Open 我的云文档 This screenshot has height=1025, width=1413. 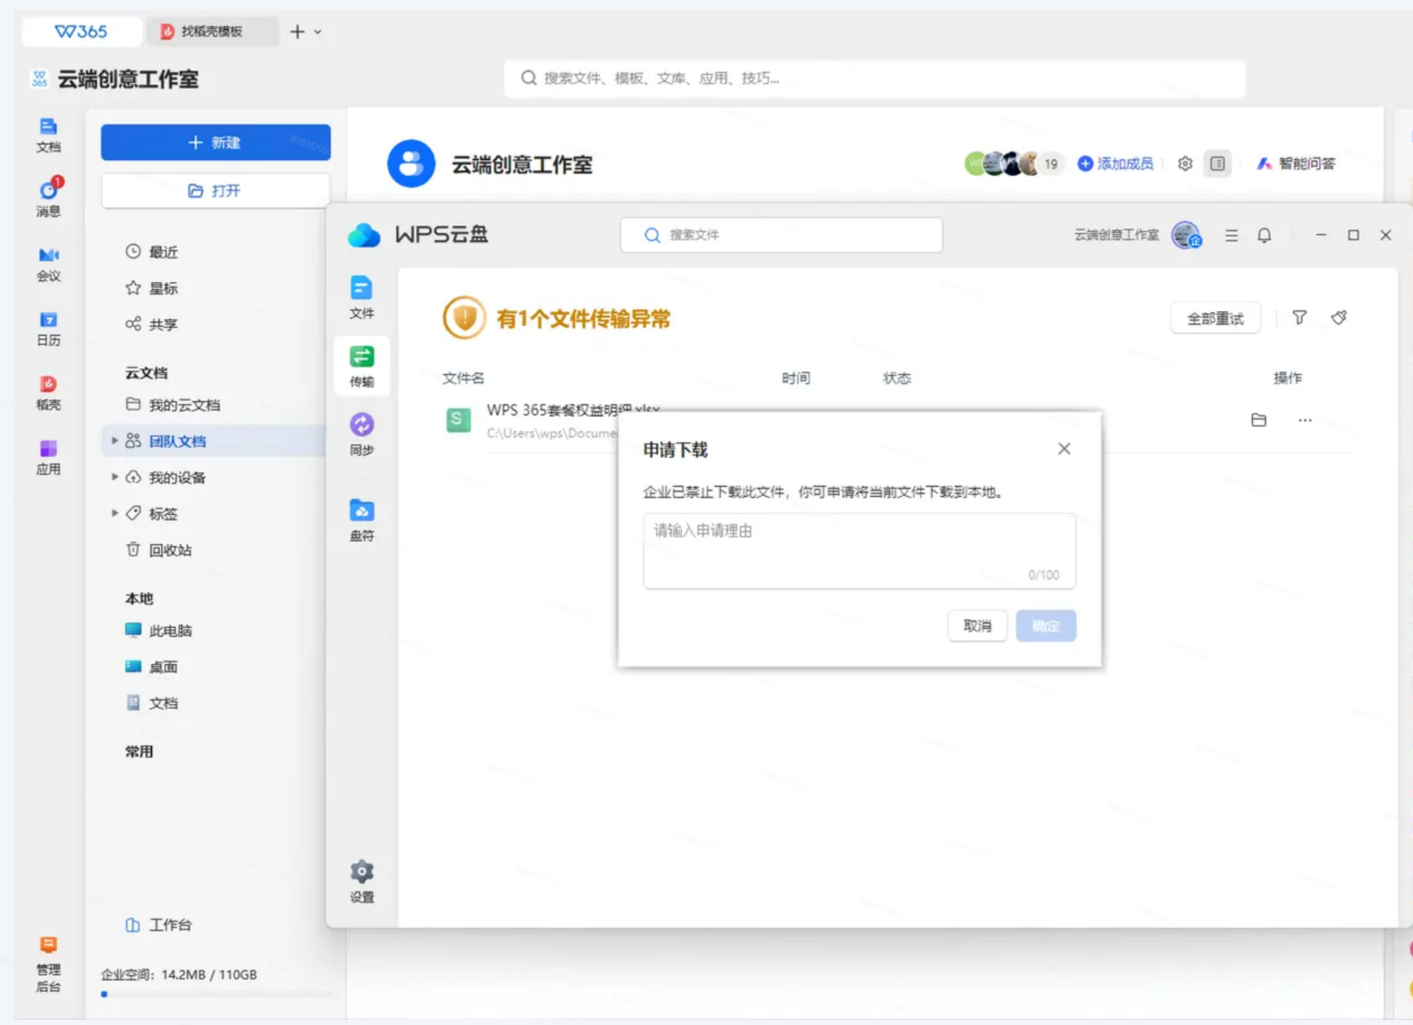(173, 405)
